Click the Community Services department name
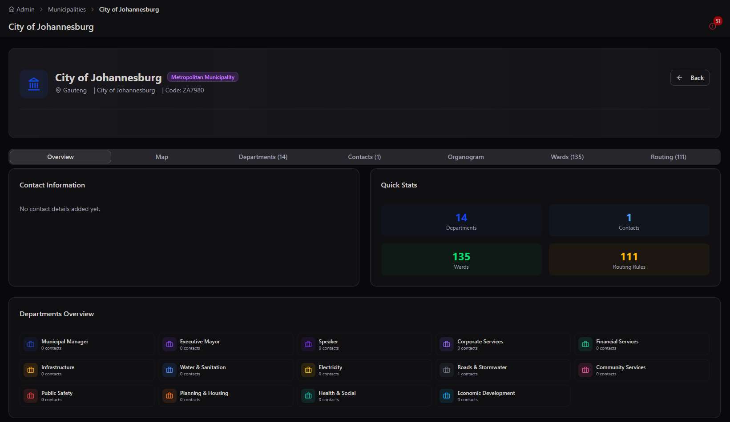This screenshot has height=422, width=730. pos(621,367)
